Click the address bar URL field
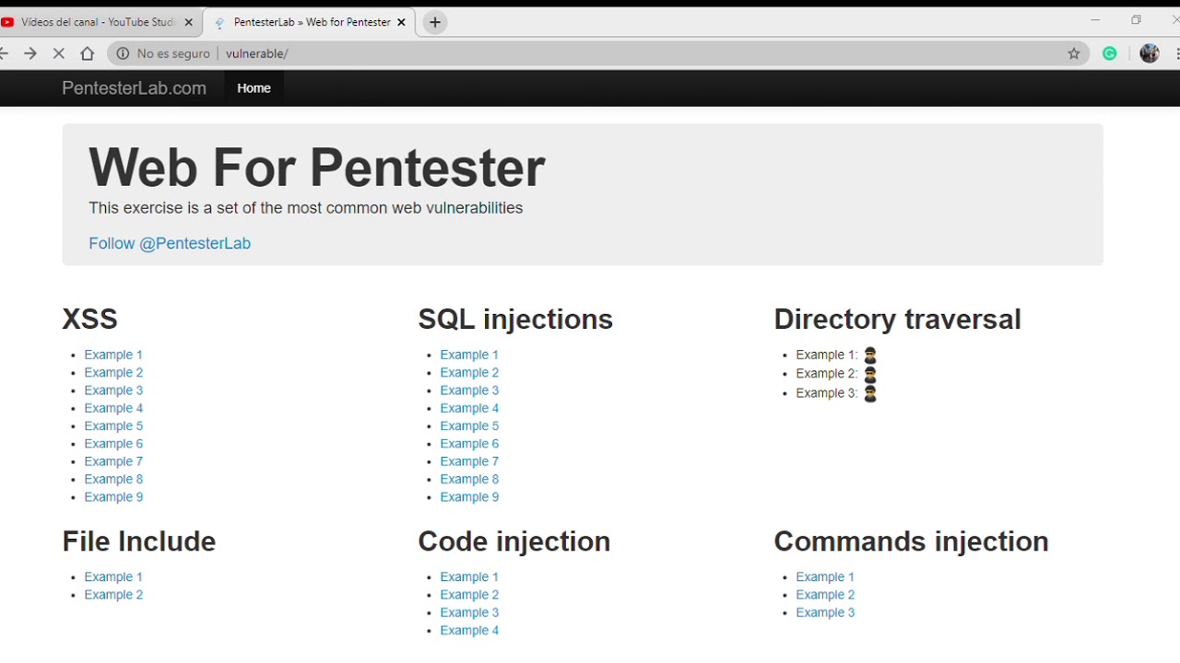The image size is (1180, 663). 553,53
